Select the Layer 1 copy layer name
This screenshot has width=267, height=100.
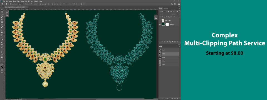point(168,20)
